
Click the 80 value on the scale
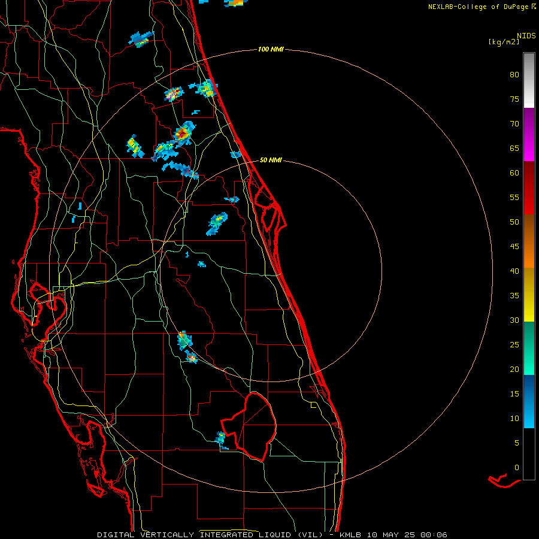[514, 75]
